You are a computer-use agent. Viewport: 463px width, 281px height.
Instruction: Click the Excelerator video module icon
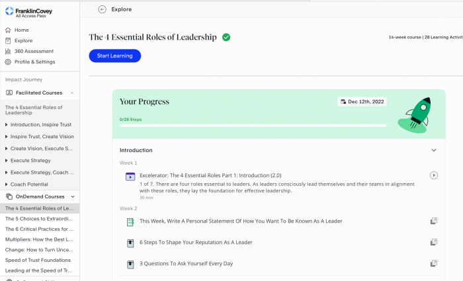coord(130,176)
